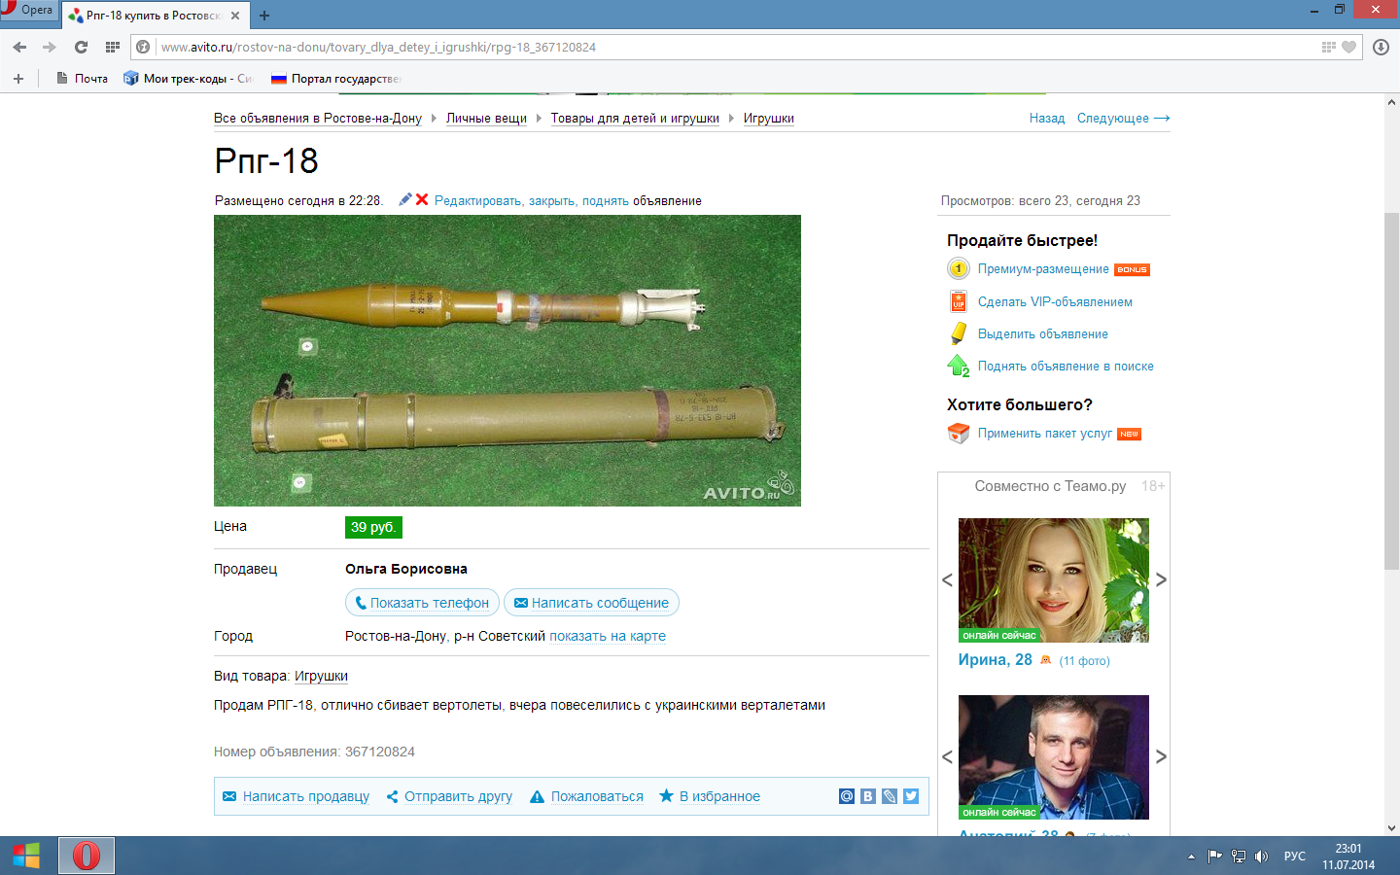Click the Назад link
Image resolution: width=1400 pixels, height=875 pixels.
coord(1047,119)
